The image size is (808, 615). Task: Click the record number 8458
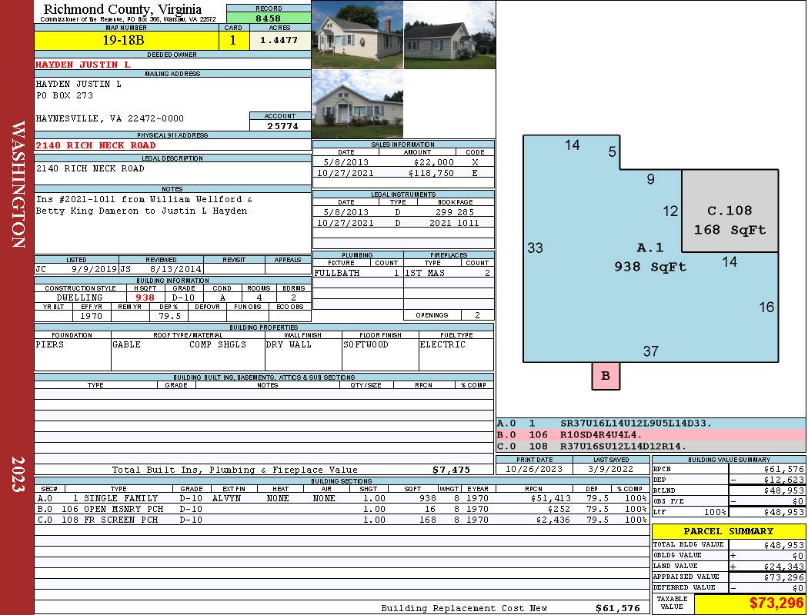click(x=269, y=18)
